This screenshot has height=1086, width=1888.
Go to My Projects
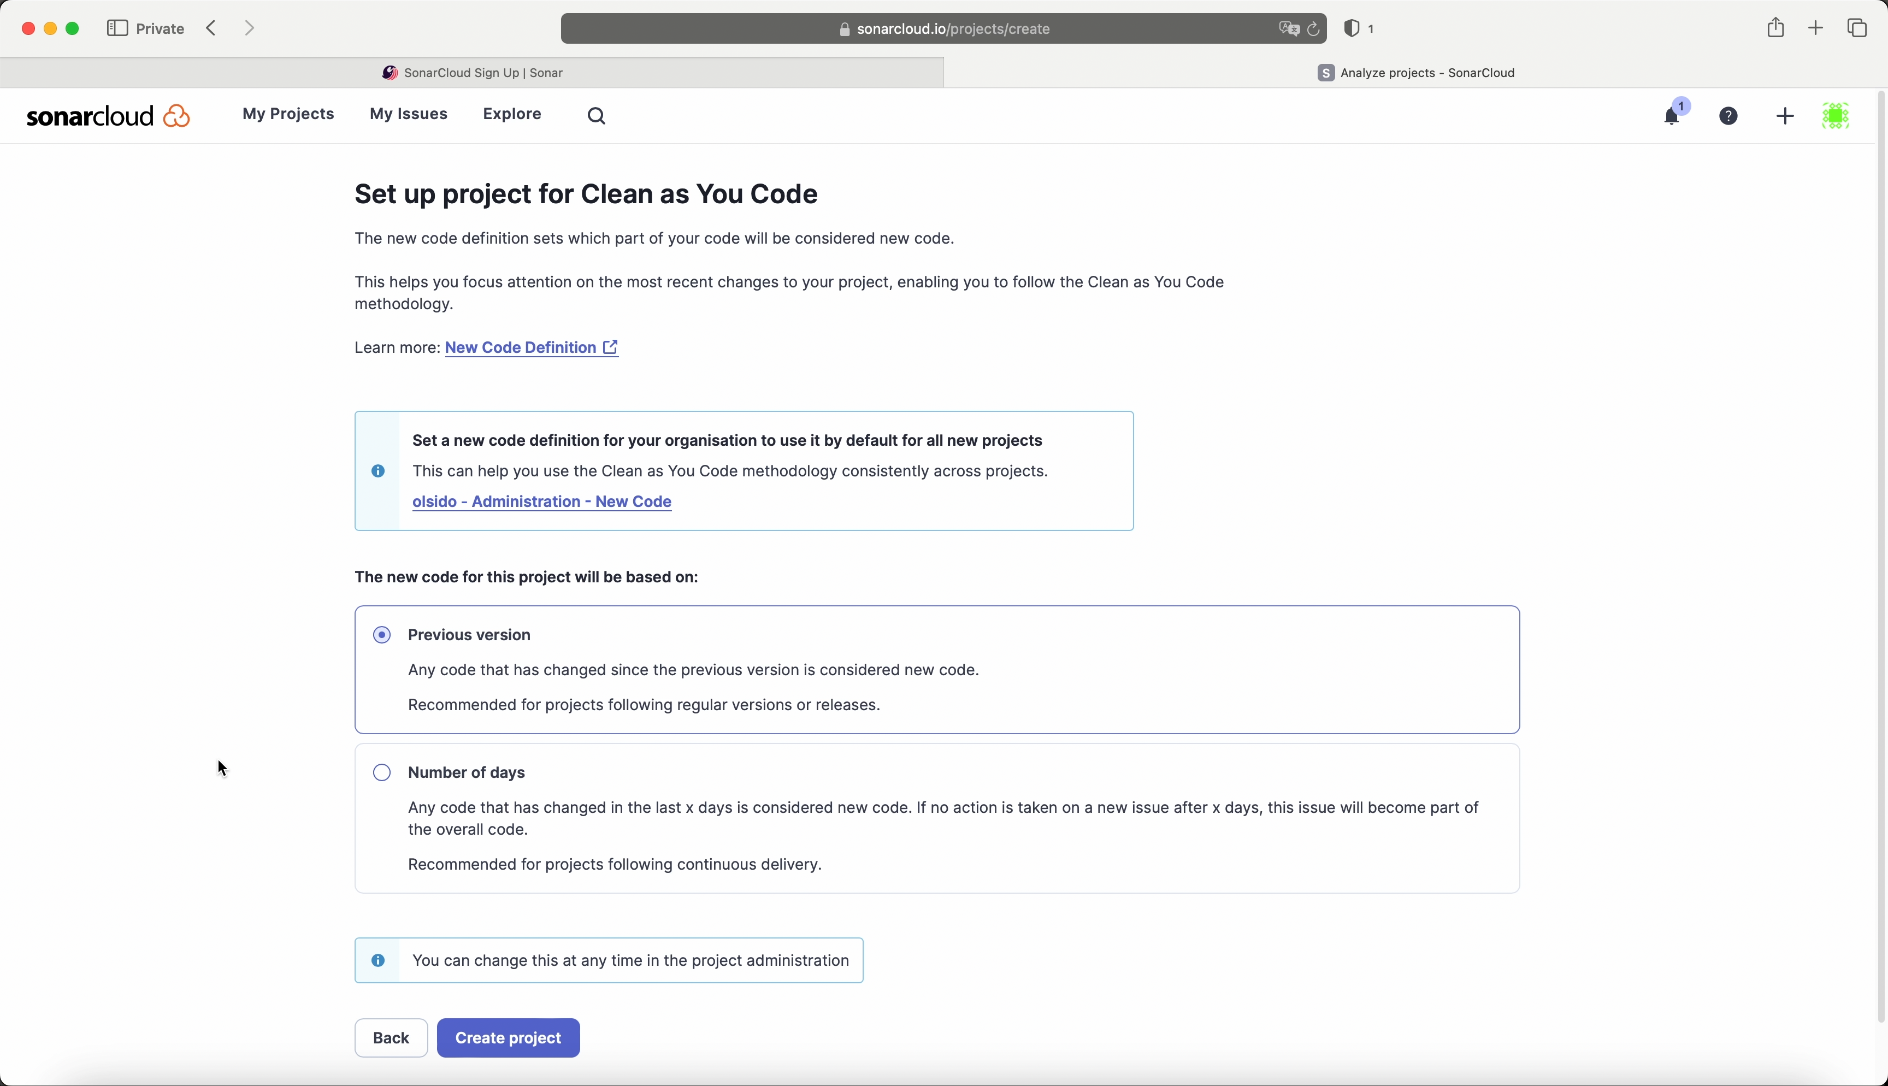coord(288,114)
